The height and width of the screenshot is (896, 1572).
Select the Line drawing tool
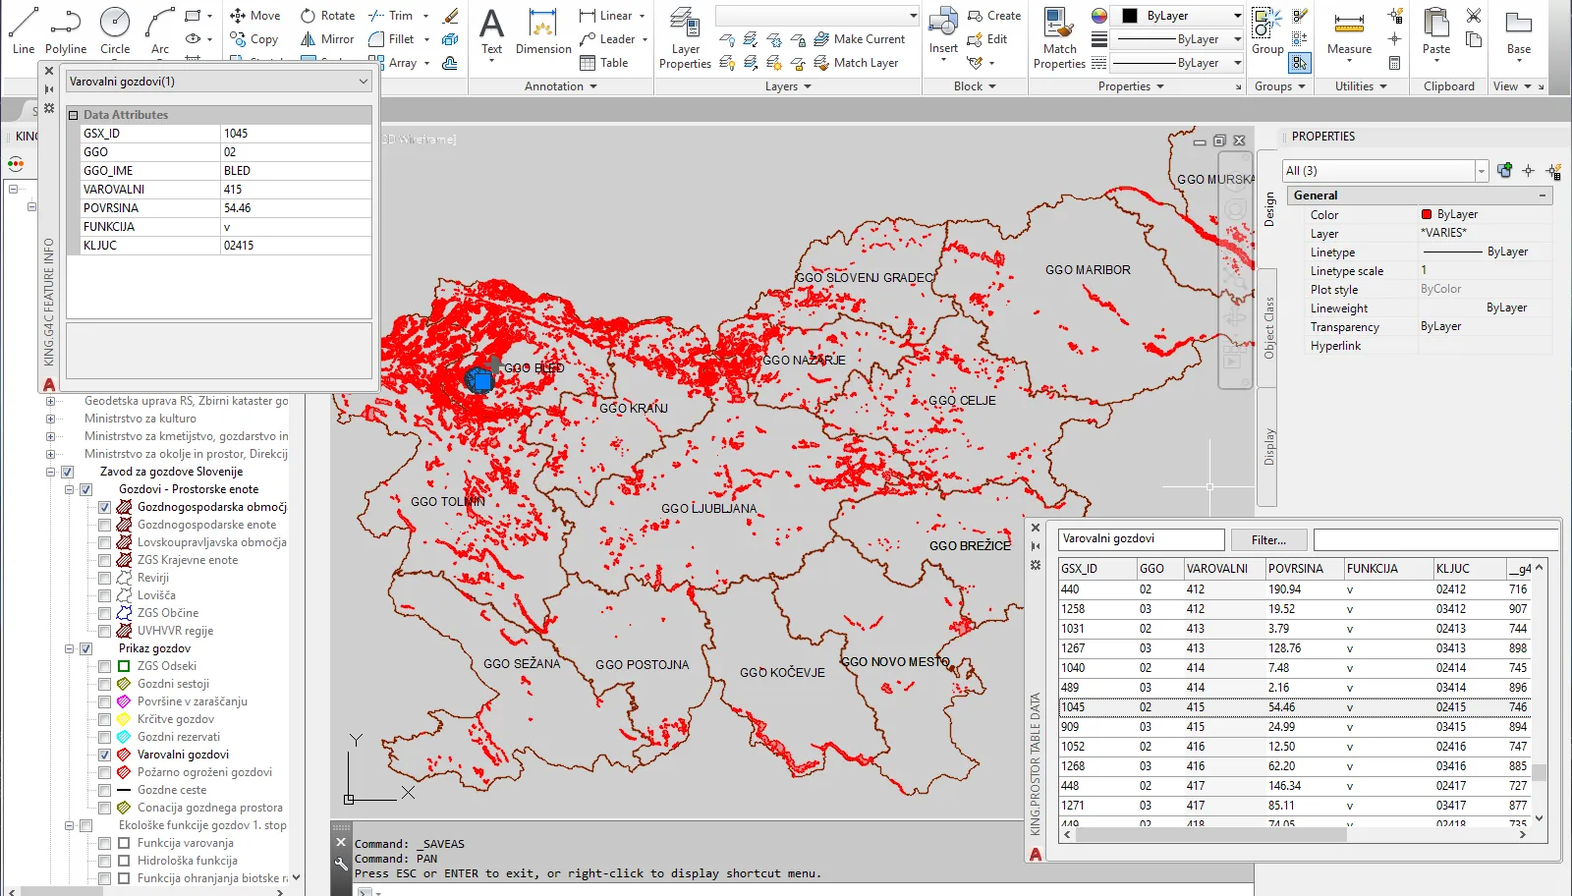[x=24, y=29]
